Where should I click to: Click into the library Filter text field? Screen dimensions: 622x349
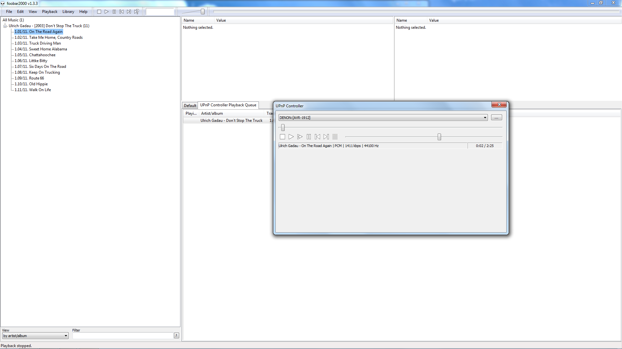[123, 336]
